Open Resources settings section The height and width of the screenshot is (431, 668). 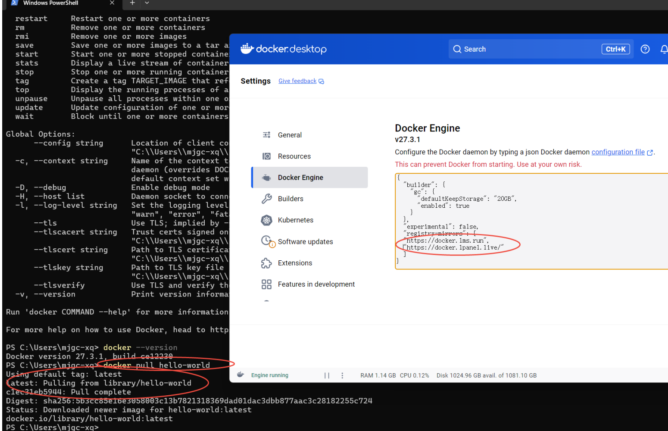310,156
